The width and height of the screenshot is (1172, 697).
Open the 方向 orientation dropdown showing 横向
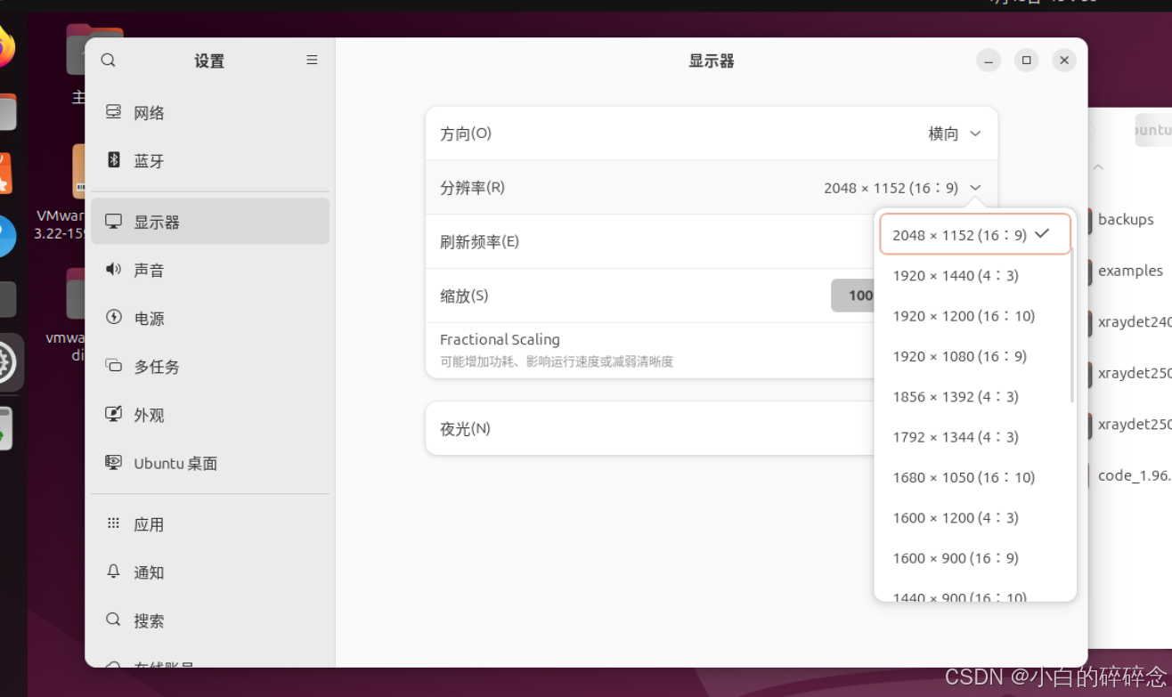[x=954, y=134]
